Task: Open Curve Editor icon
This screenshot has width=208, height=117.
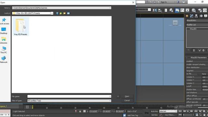Action: (x=182, y=10)
